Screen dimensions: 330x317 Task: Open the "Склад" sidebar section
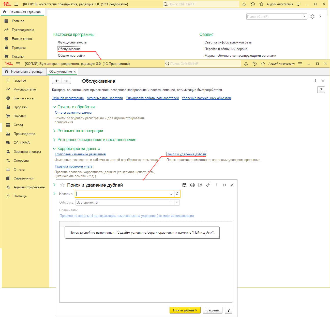(18, 125)
